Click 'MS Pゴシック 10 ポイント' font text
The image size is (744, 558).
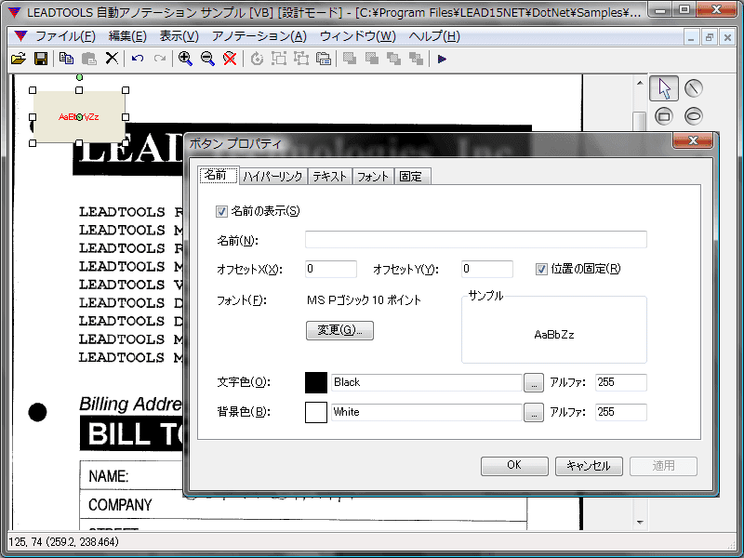pyautogui.click(x=364, y=300)
